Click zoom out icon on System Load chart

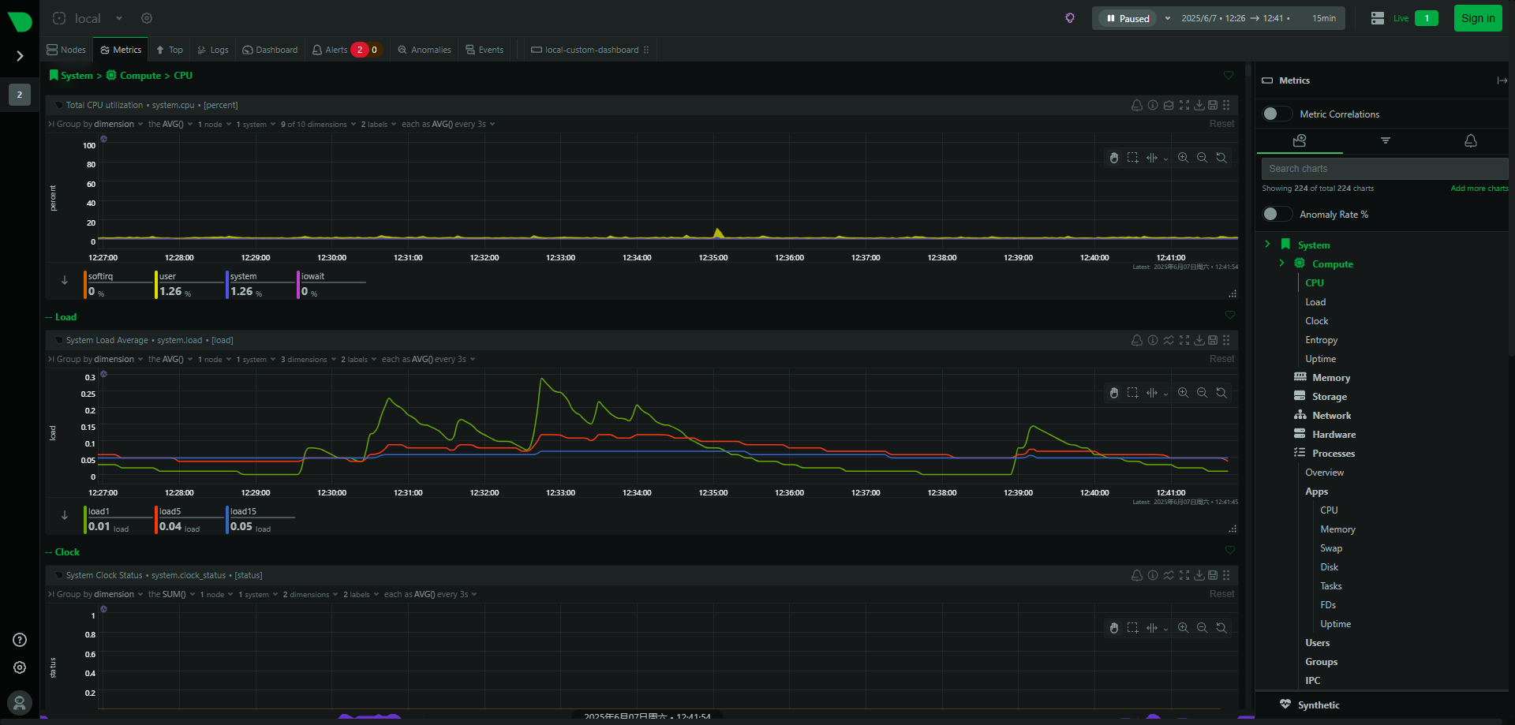coord(1202,393)
